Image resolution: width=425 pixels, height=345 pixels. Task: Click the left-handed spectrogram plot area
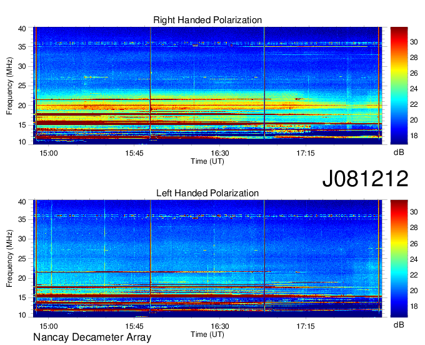[207, 259]
